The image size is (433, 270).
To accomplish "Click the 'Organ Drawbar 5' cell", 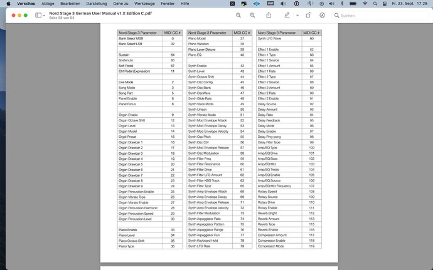I will coord(140,164).
